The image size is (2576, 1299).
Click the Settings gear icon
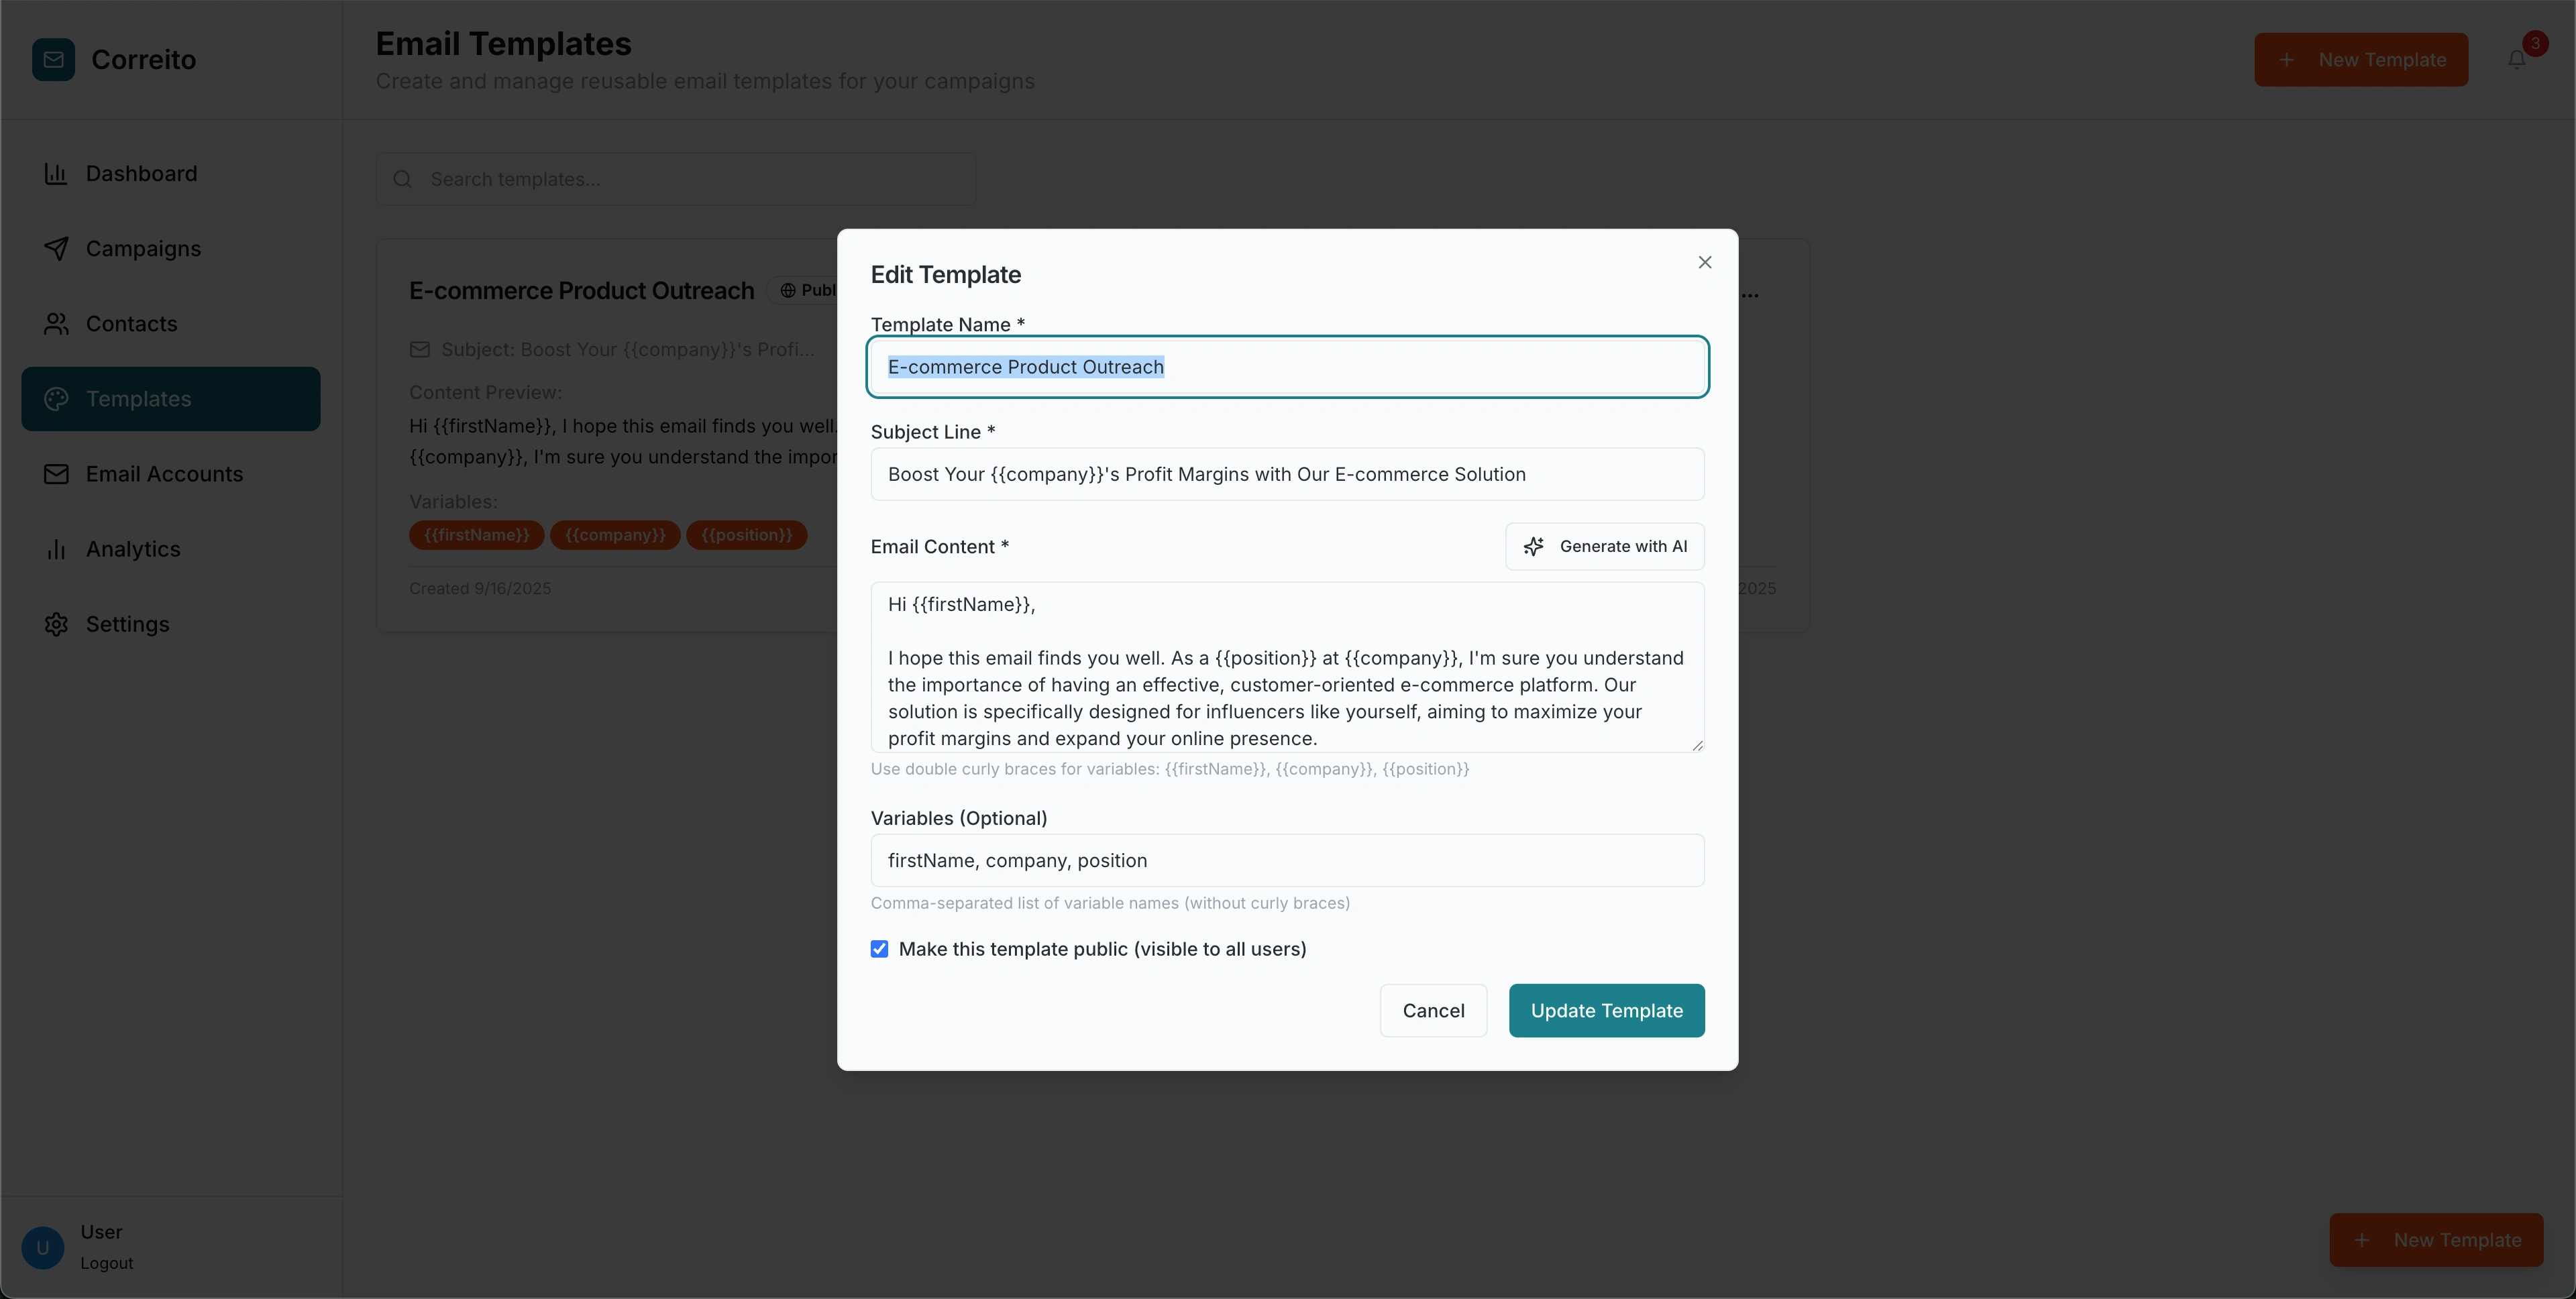point(56,624)
